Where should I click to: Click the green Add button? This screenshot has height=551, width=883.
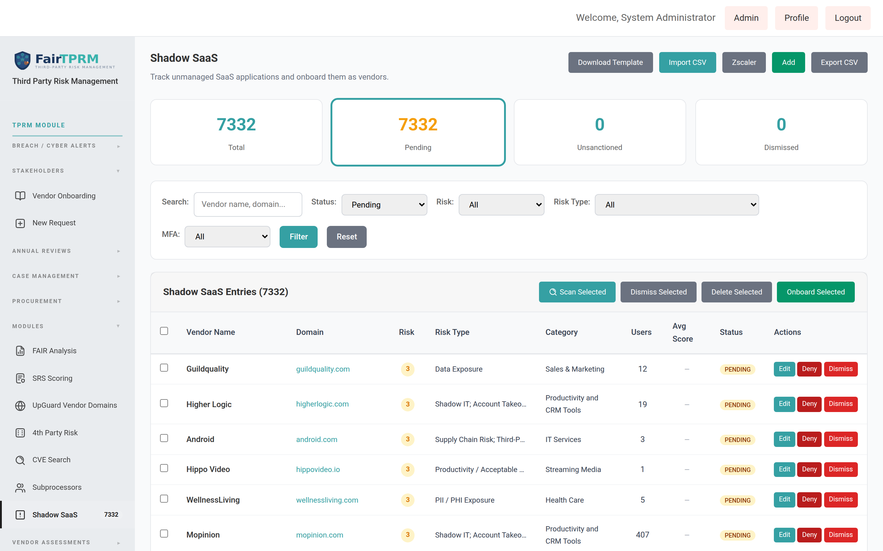pos(788,62)
